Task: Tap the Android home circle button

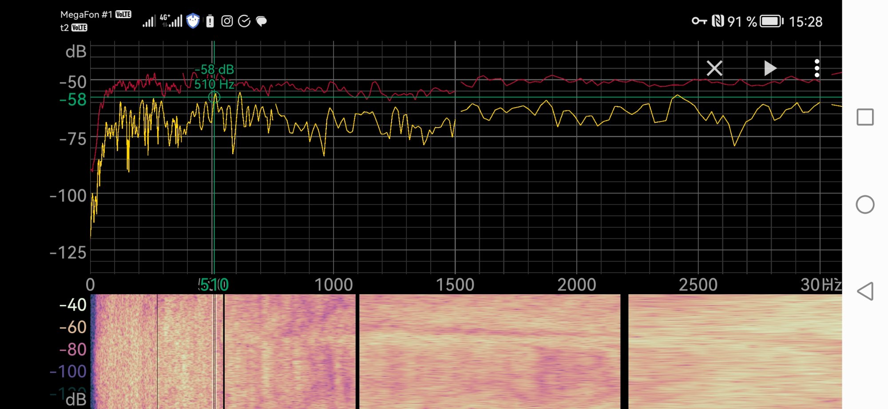Action: 865,204
